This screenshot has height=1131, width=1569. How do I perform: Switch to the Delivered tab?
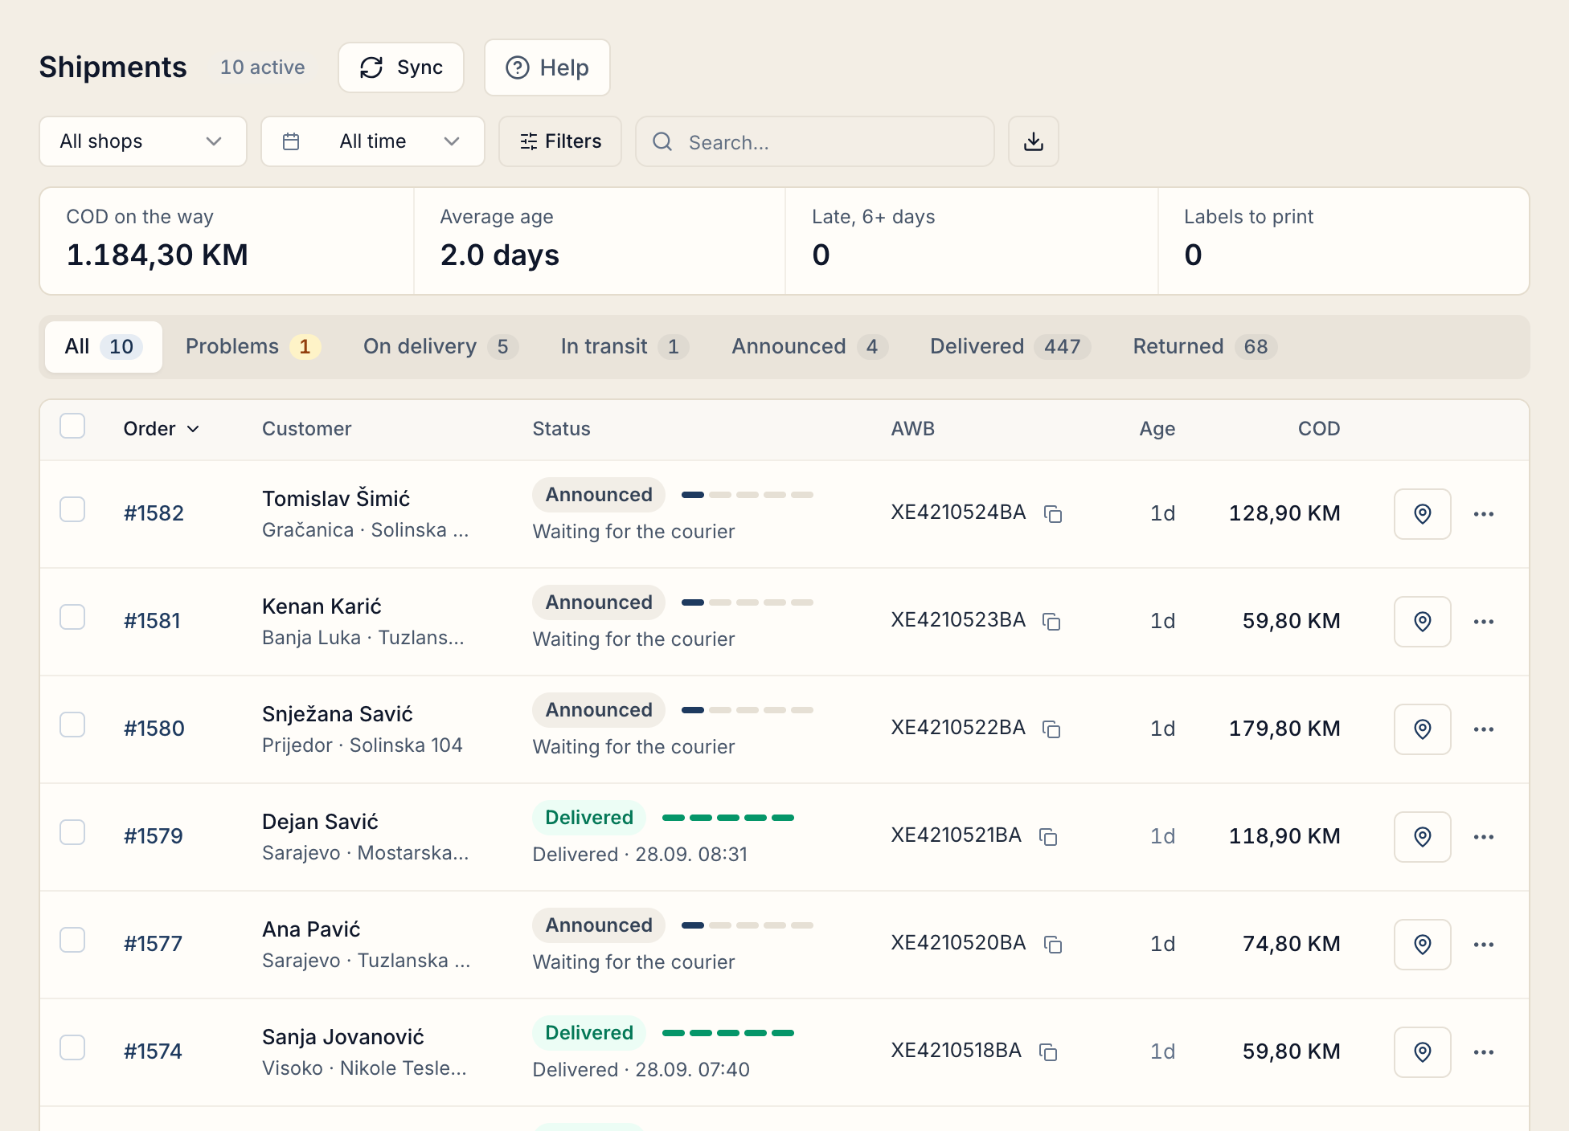pos(1010,347)
